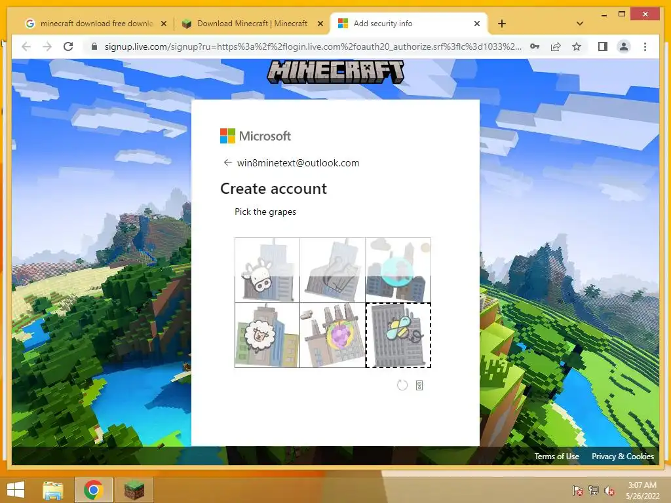Bookmark this page with star
The height and width of the screenshot is (503, 671).
pyautogui.click(x=577, y=47)
